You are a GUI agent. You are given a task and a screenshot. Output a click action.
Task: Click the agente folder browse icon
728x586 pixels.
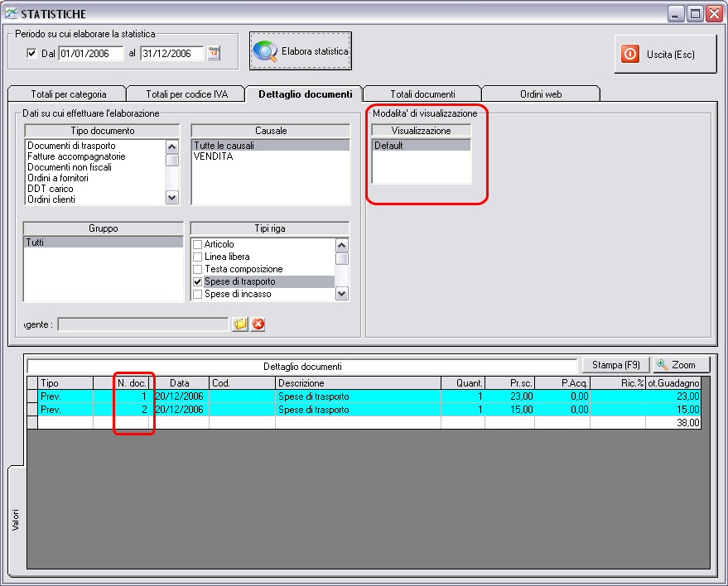point(240,324)
